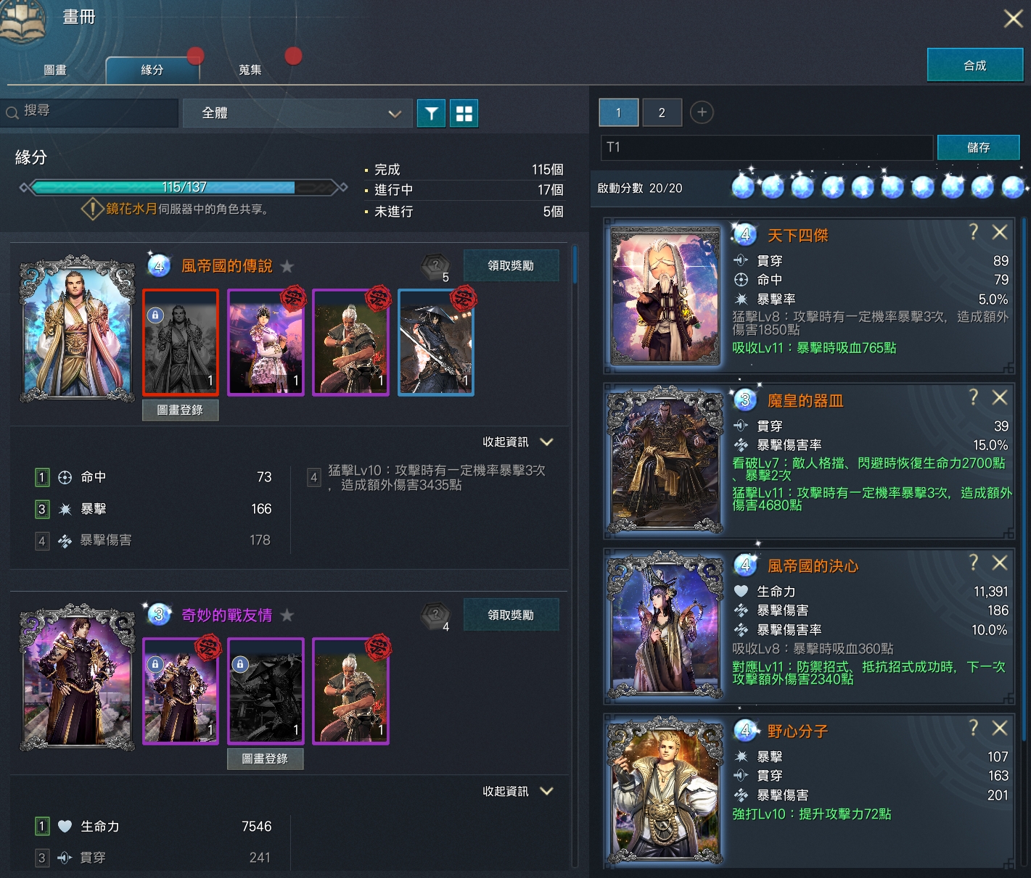Click the filter funnel icon

click(431, 113)
